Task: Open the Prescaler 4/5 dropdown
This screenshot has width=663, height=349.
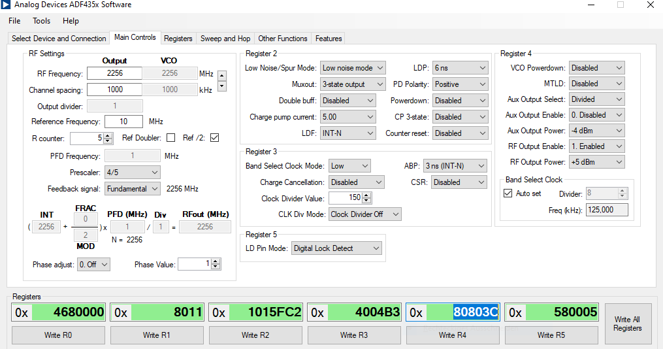Action: [133, 172]
